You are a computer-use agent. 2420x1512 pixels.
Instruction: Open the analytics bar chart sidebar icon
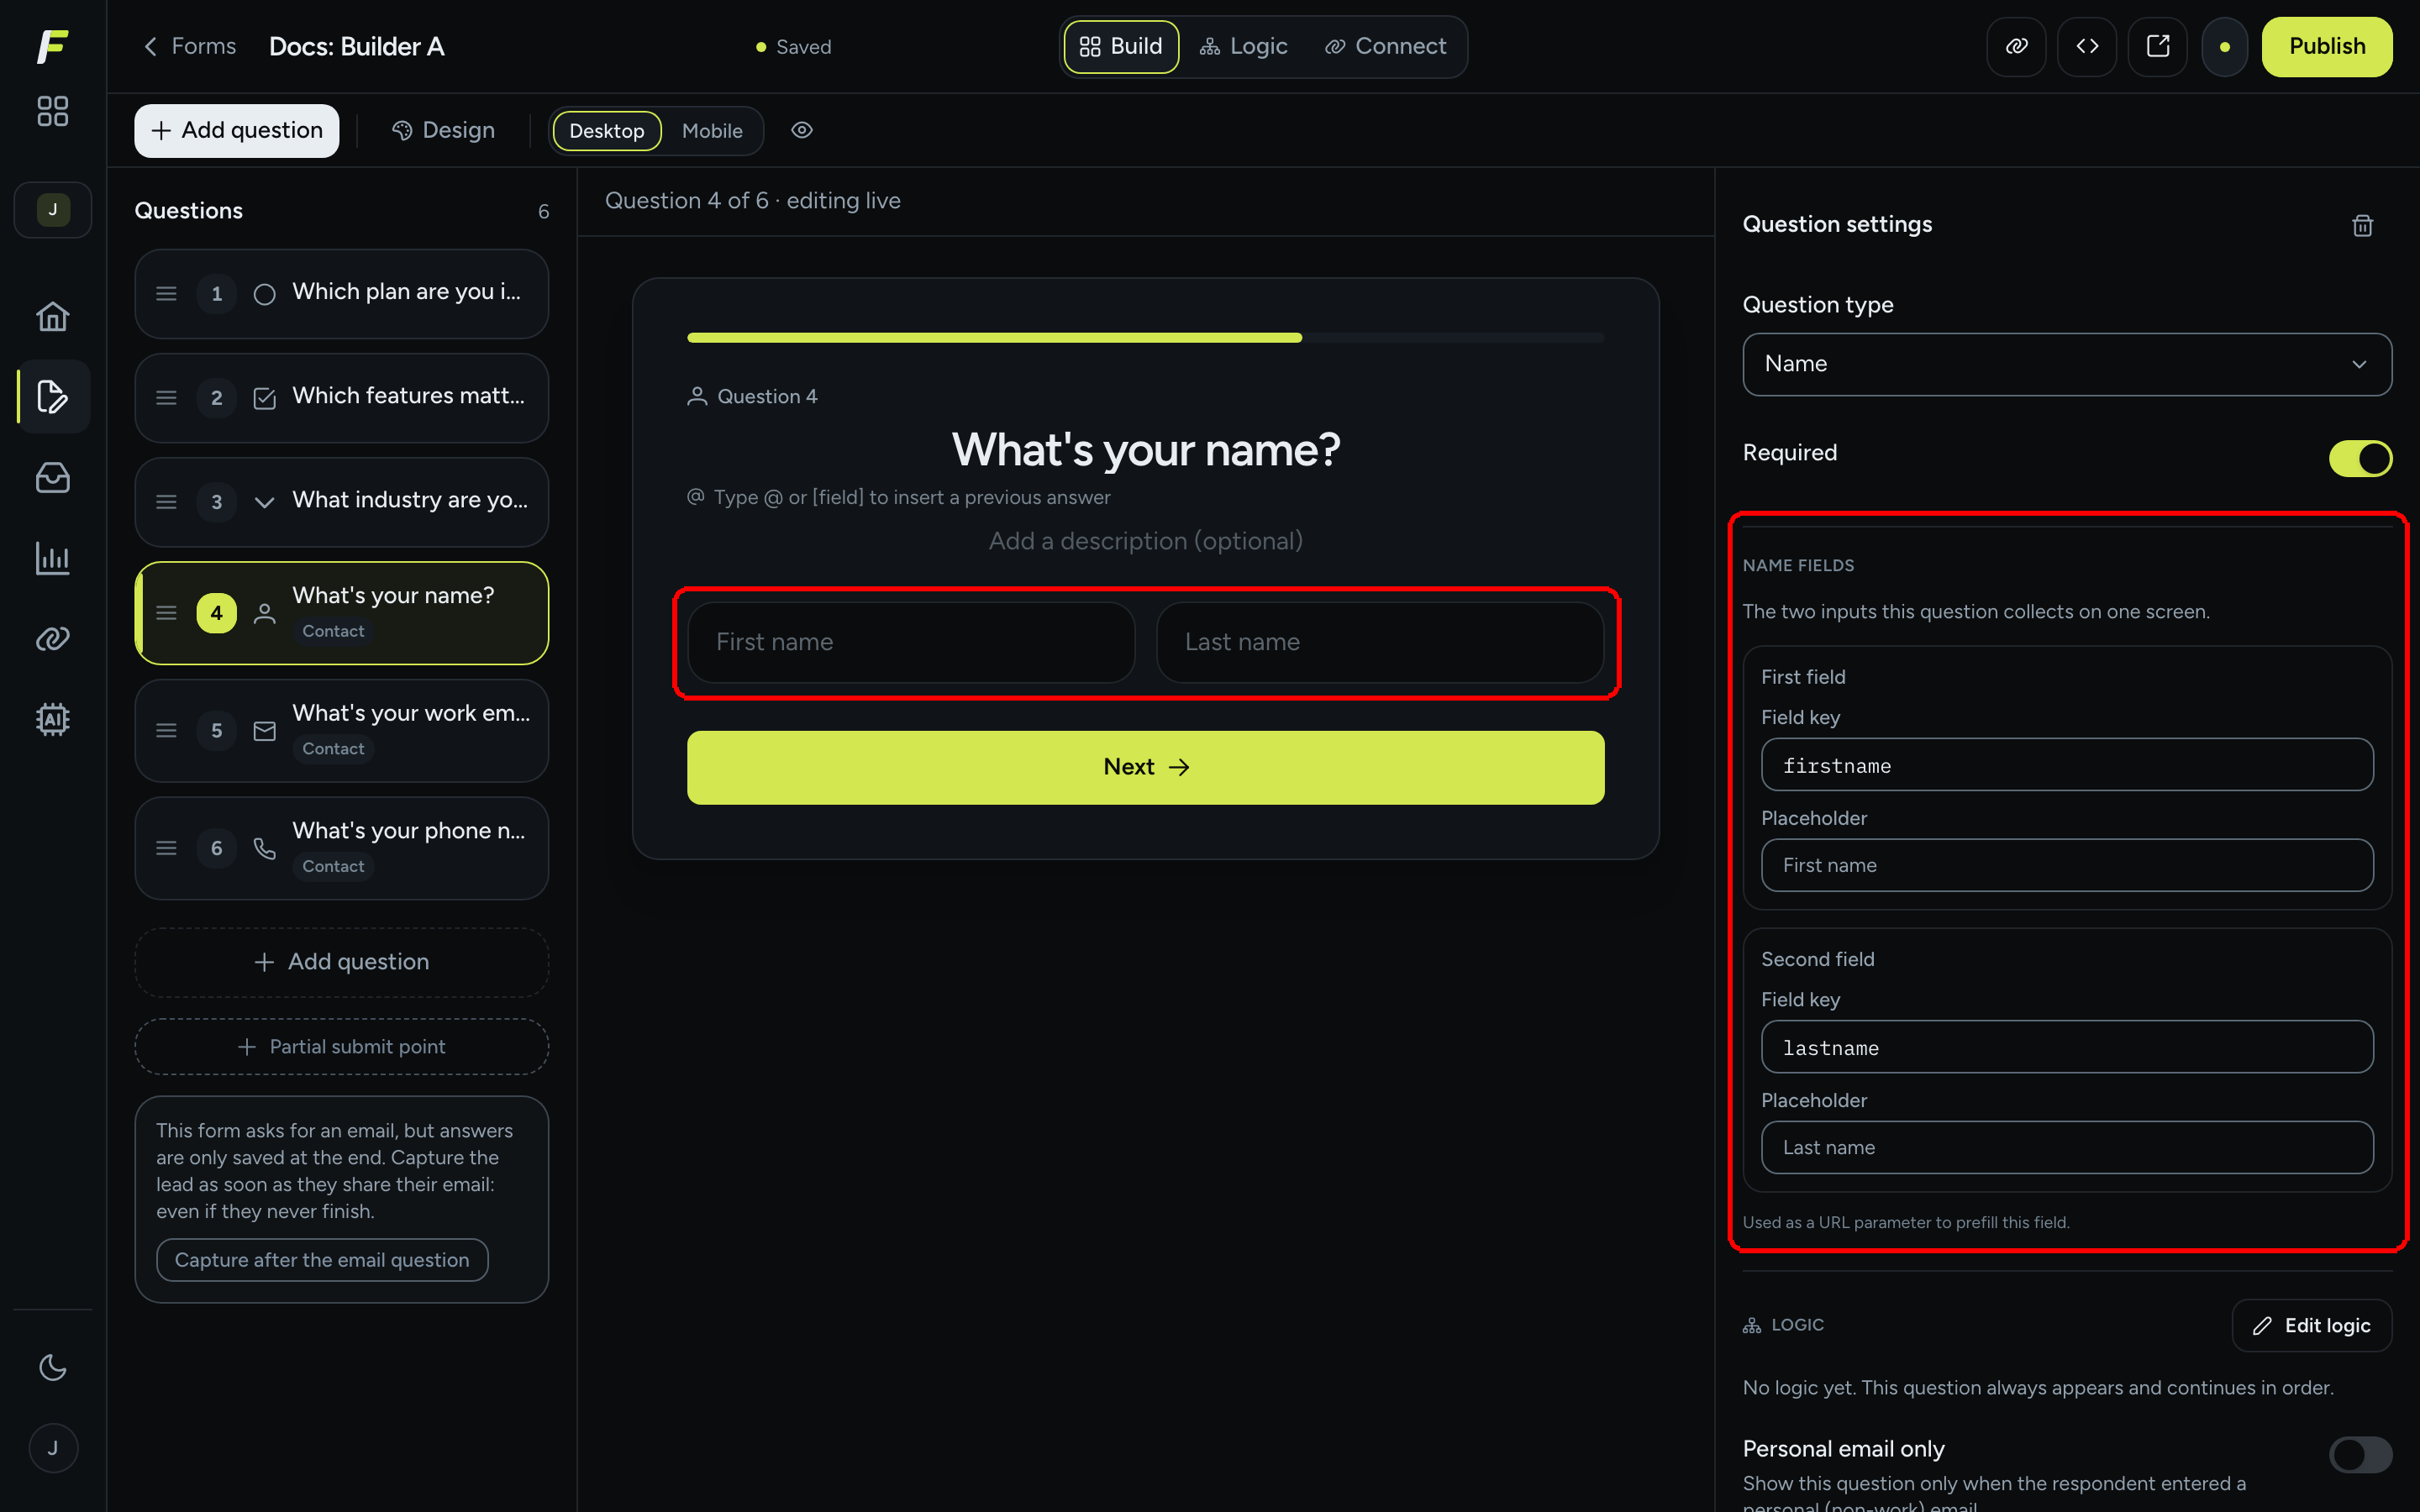[x=52, y=558]
